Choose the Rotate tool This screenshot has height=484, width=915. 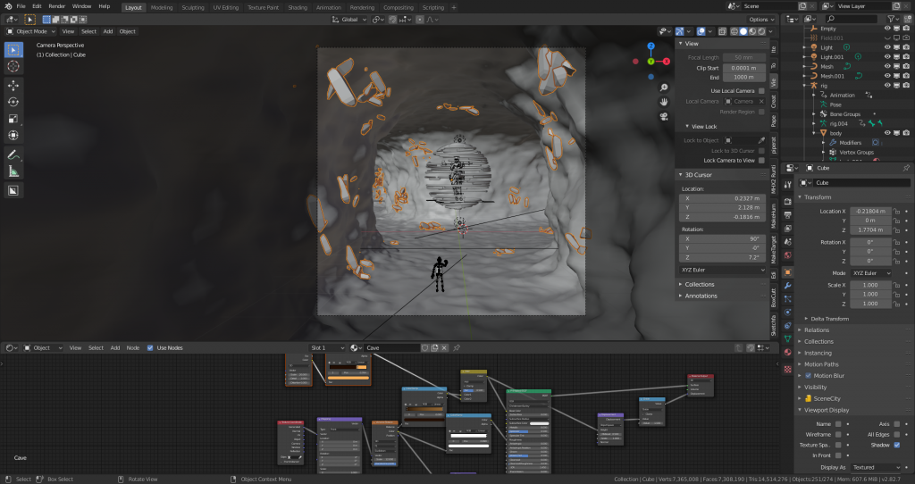(13, 102)
